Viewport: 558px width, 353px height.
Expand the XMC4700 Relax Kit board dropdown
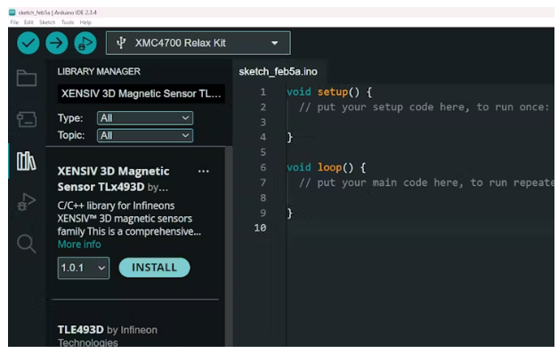tap(198, 43)
